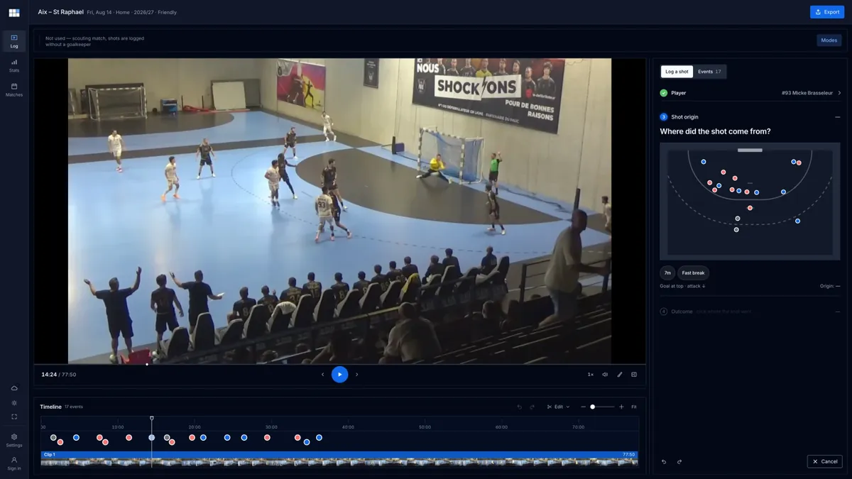Click the cloud sync icon in sidebar
The image size is (852, 479).
(14, 388)
